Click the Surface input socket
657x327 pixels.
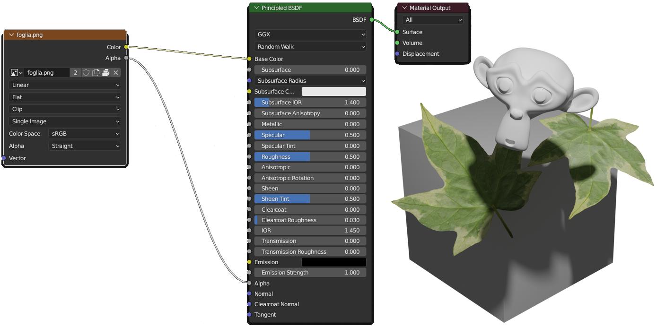pos(397,32)
